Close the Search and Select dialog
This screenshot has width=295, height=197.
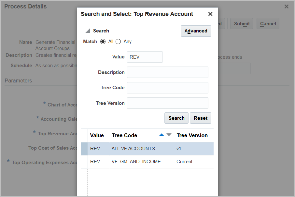[x=210, y=14]
